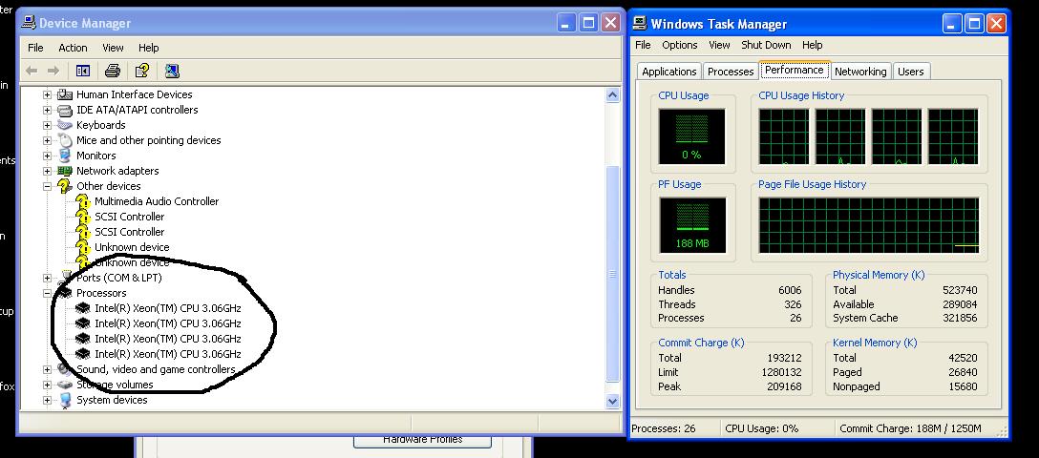This screenshot has height=458, width=1039.
Task: Switch to the Networking tab
Action: (860, 72)
